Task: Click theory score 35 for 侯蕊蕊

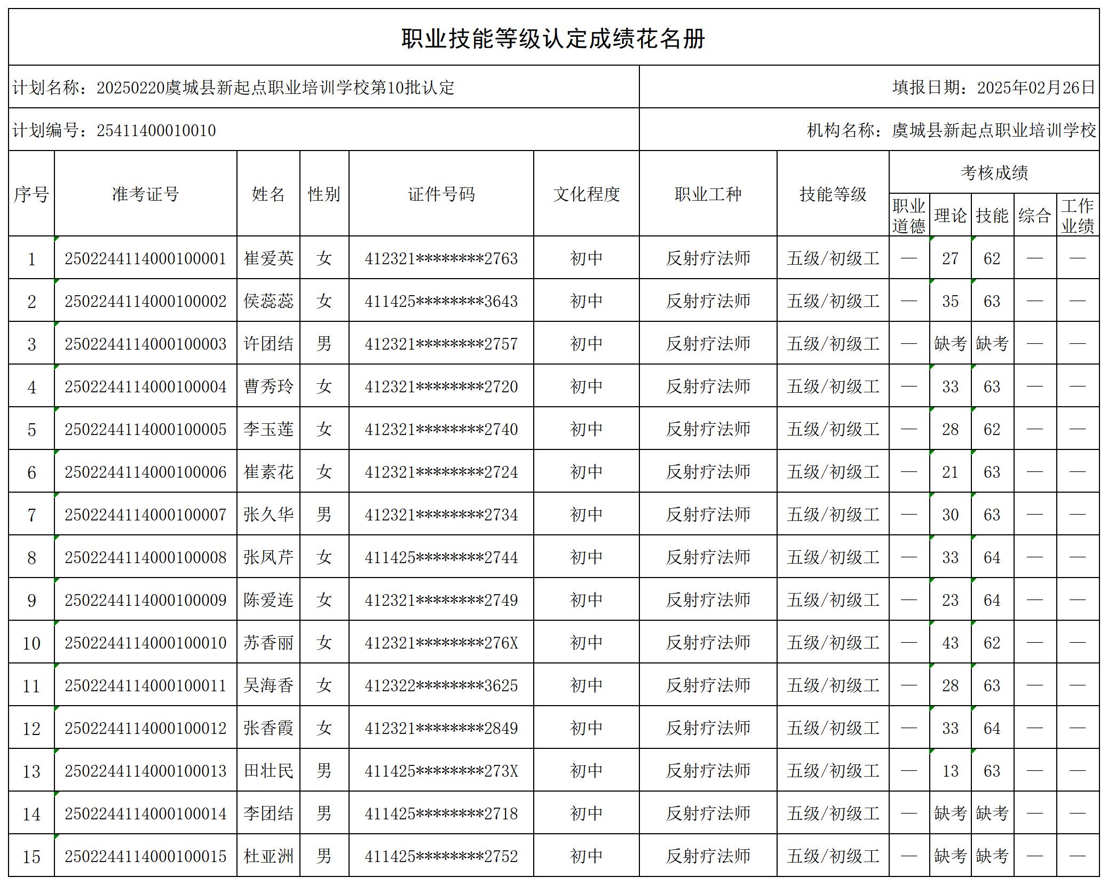Action: 951,301
